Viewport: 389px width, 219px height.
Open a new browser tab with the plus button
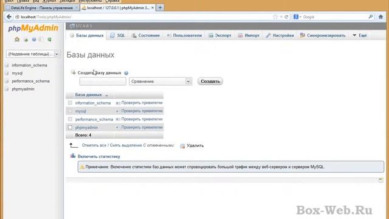tap(160, 8)
